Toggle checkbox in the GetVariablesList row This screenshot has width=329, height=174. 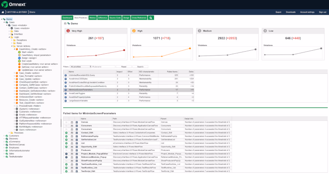pyautogui.click(x=72, y=140)
